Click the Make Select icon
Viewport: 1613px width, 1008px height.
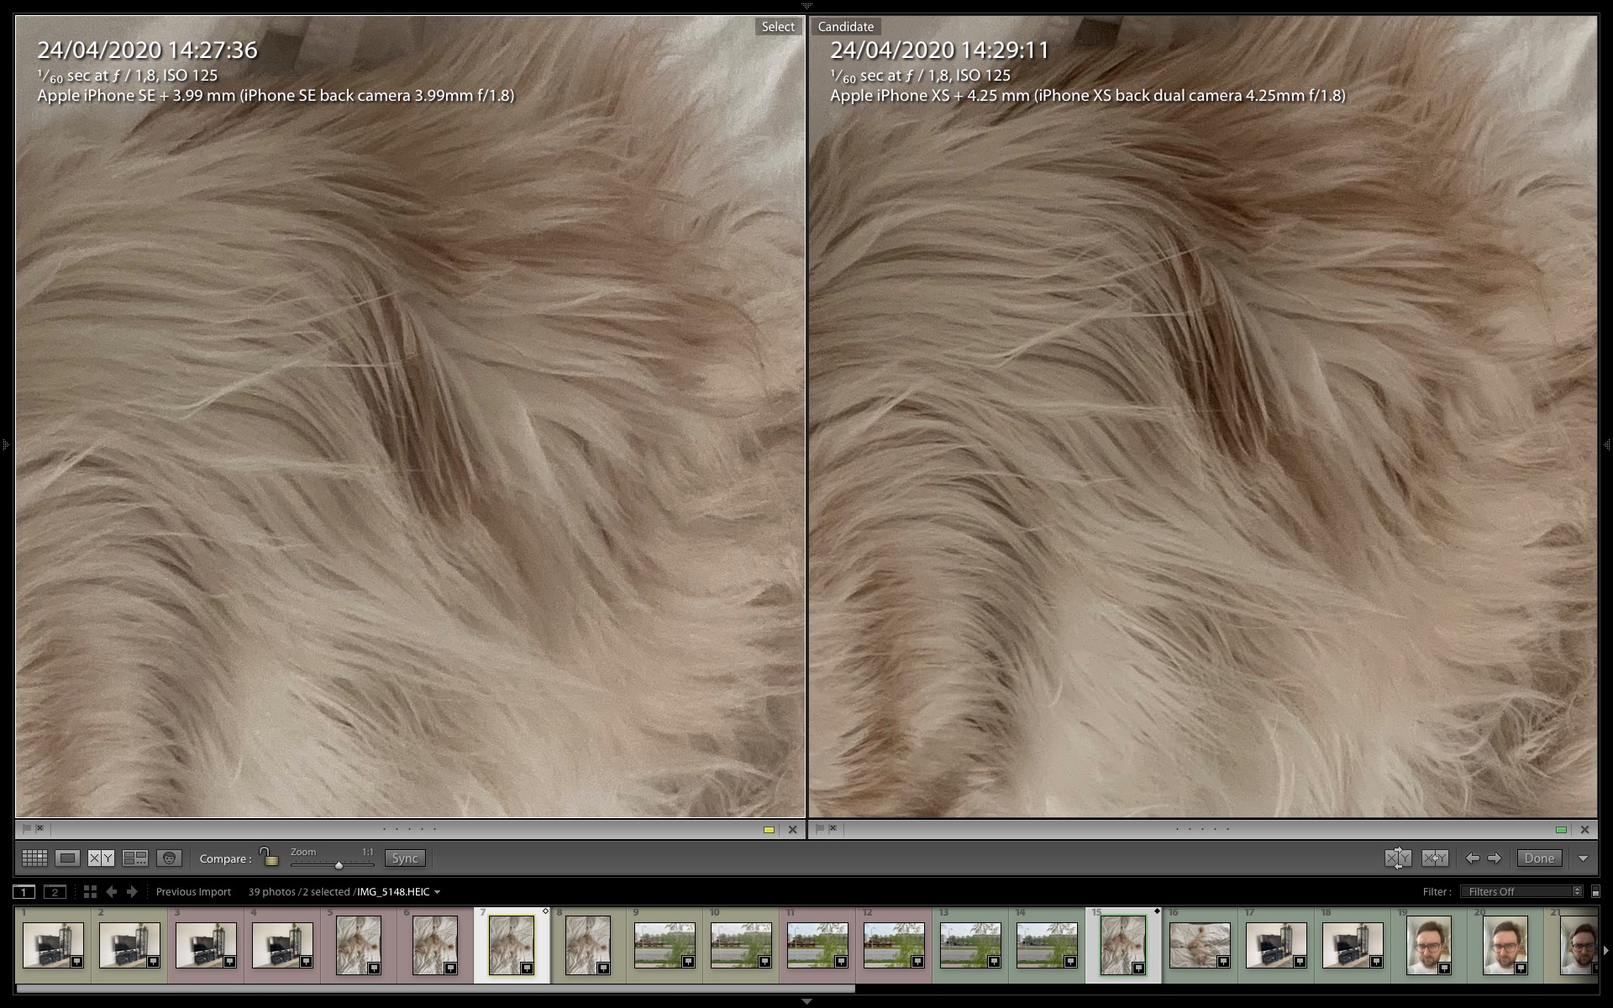pos(1435,858)
